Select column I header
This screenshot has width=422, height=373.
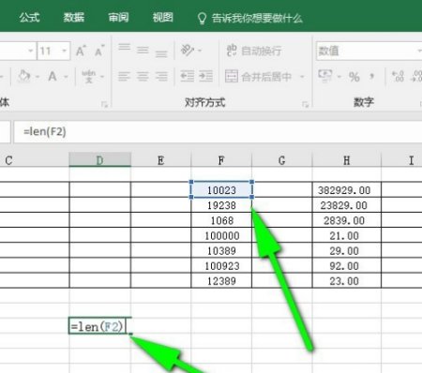[401, 160]
